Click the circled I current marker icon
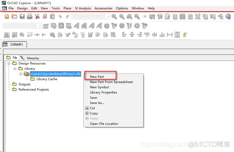 click(122, 26)
